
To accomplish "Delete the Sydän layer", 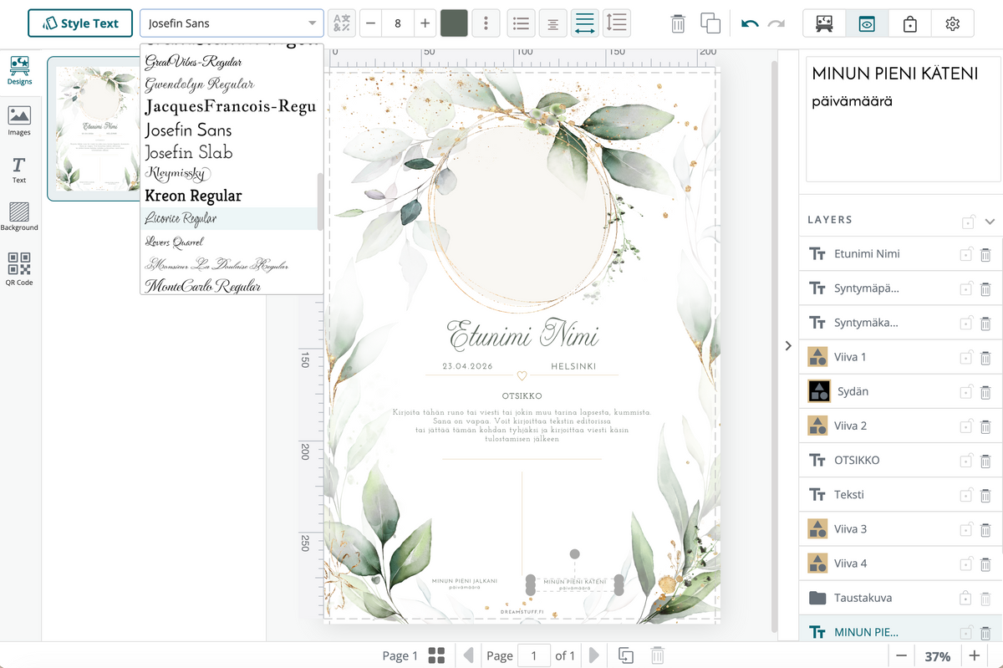I will coord(985,391).
